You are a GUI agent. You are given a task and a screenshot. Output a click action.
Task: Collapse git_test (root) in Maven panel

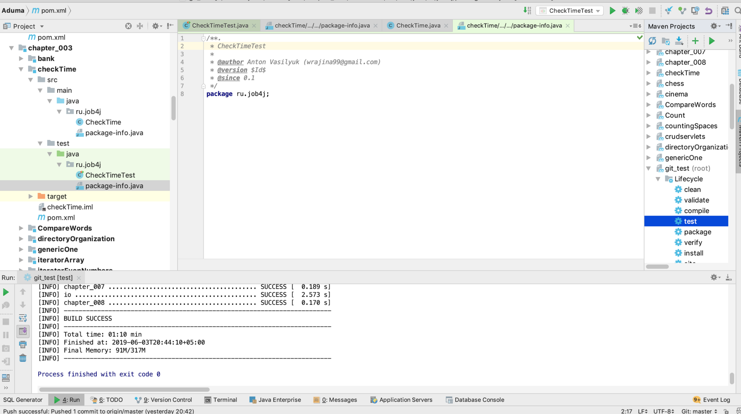pos(649,168)
